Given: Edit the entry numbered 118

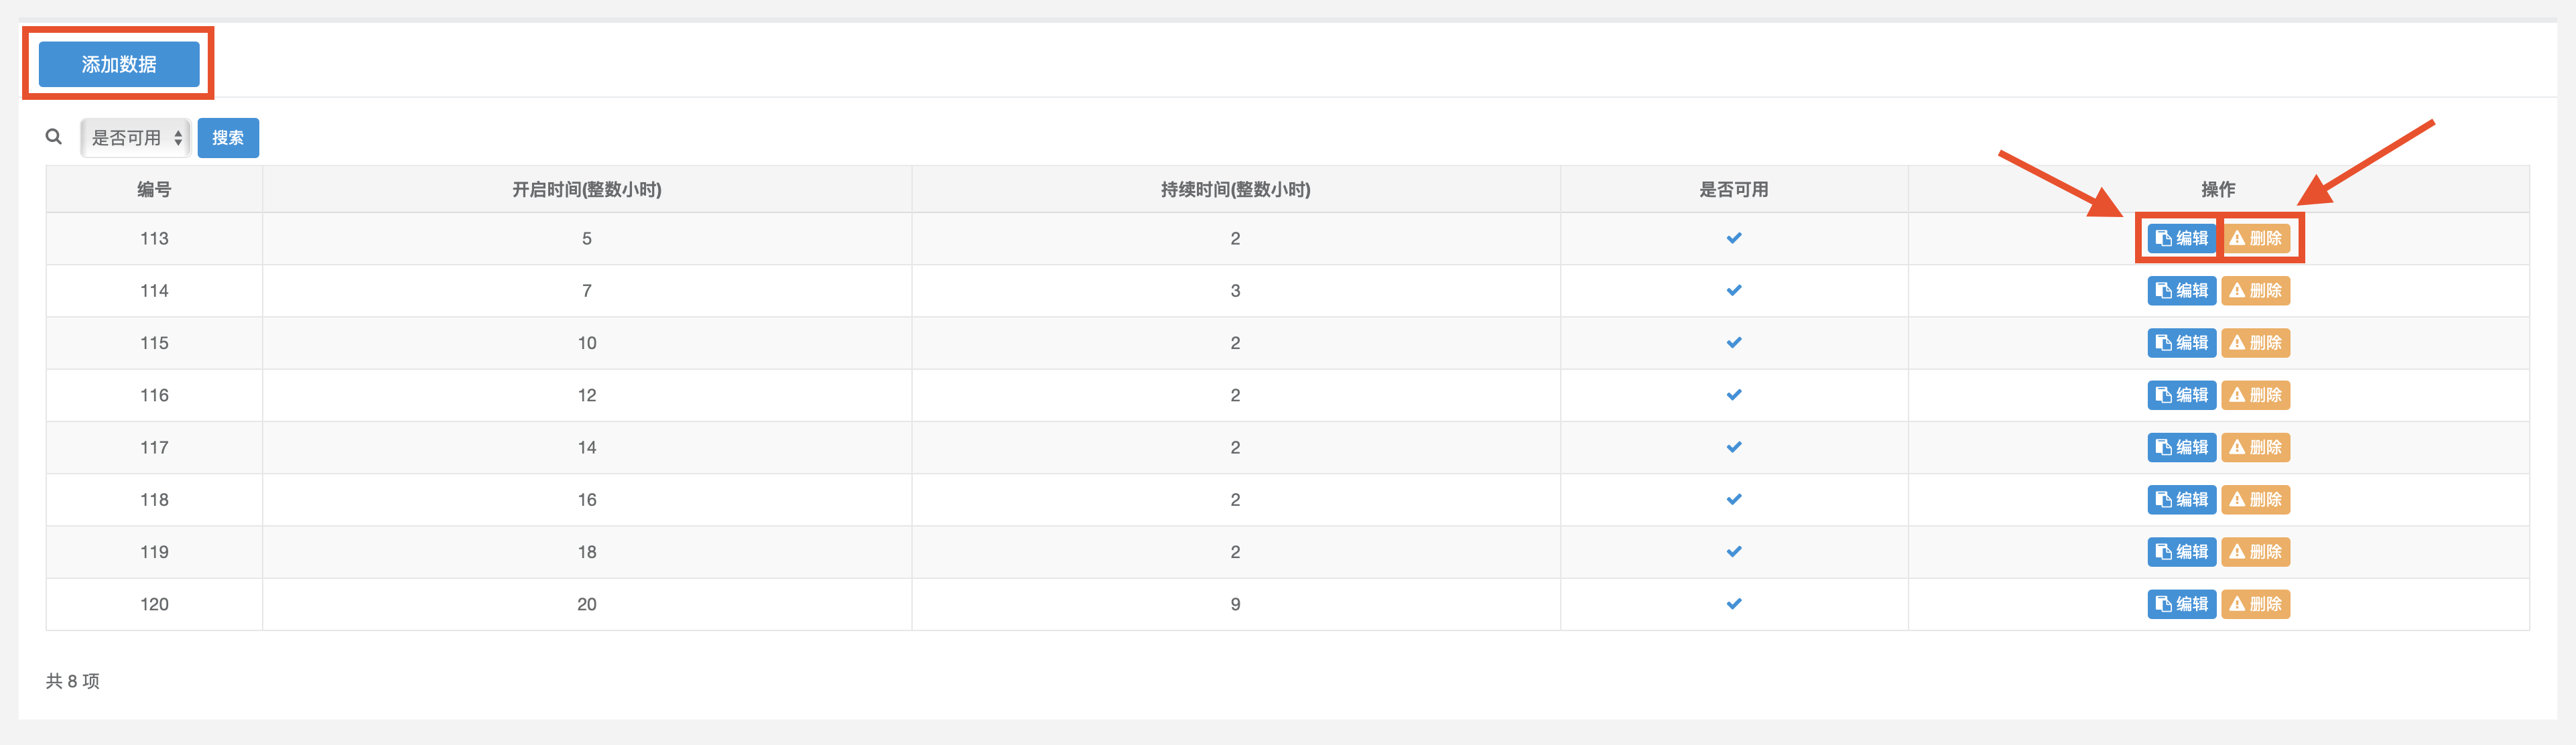Looking at the screenshot, I should coord(2181,500).
